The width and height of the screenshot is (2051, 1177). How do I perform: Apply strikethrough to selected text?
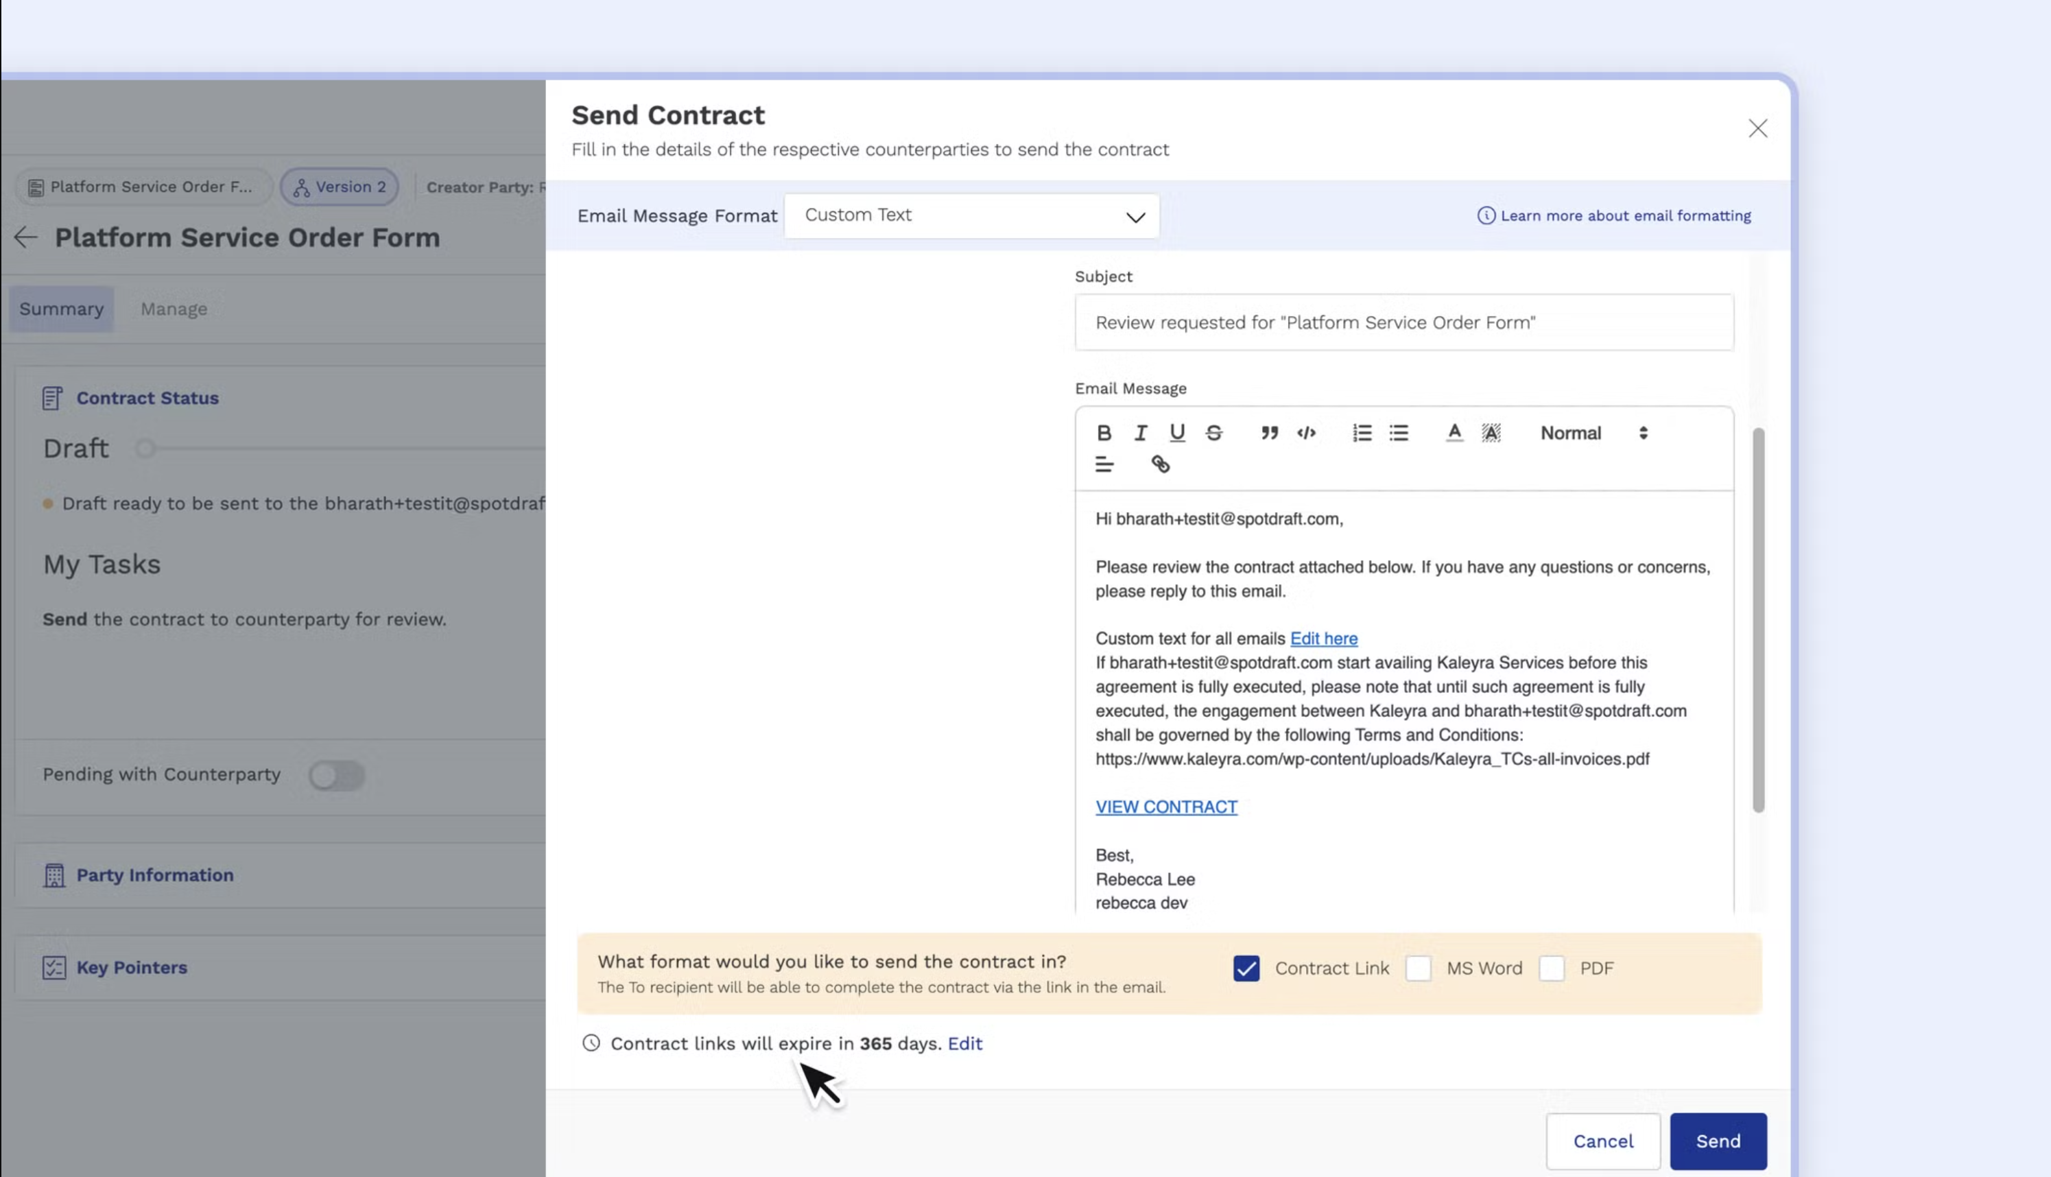1213,433
